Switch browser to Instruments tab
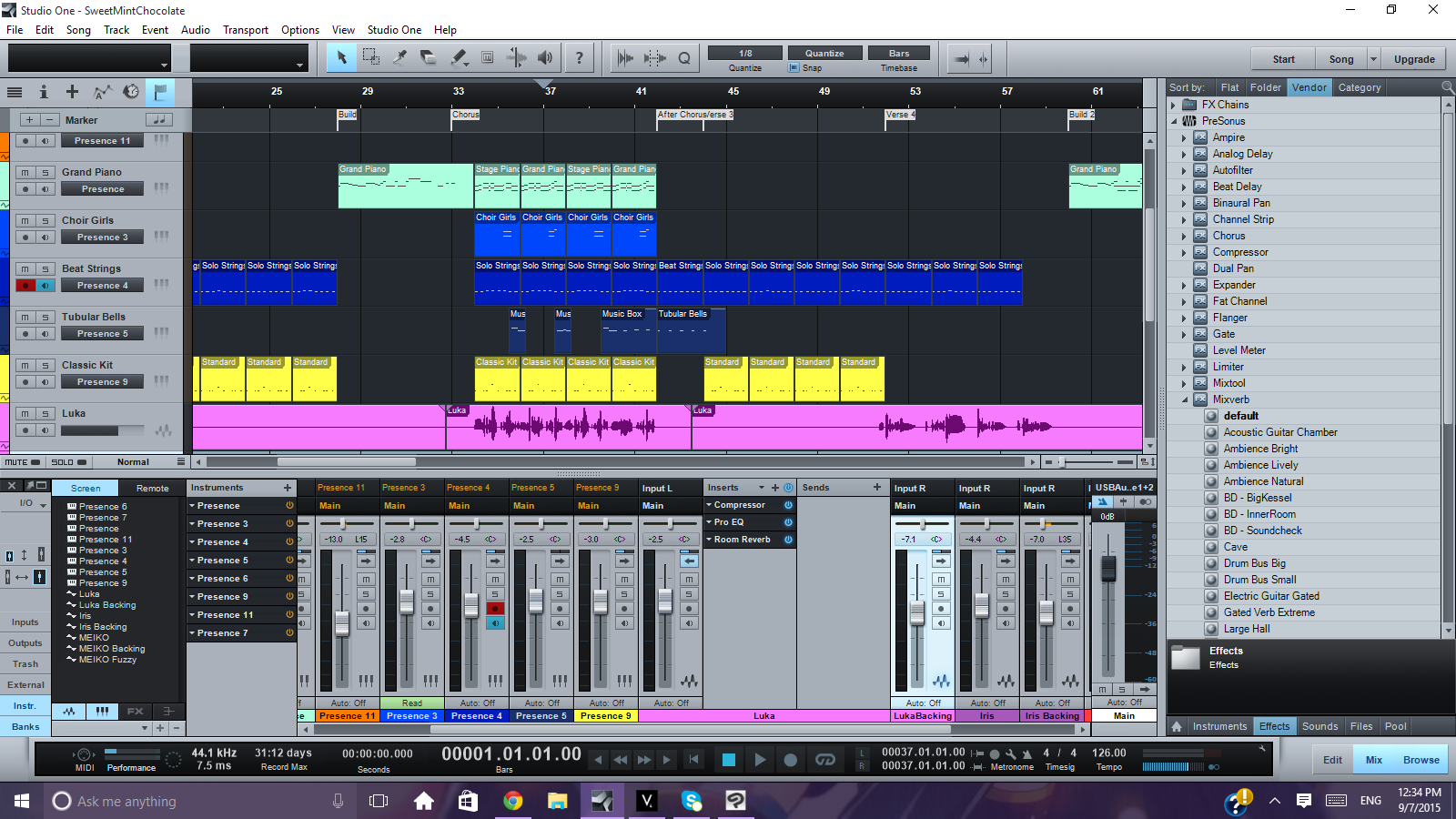The height and width of the screenshot is (819, 1456). [1219, 726]
